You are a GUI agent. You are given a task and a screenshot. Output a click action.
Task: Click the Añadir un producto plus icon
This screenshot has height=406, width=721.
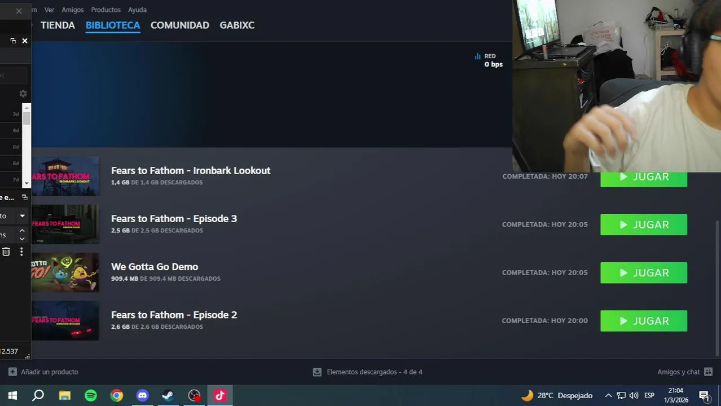coord(12,372)
